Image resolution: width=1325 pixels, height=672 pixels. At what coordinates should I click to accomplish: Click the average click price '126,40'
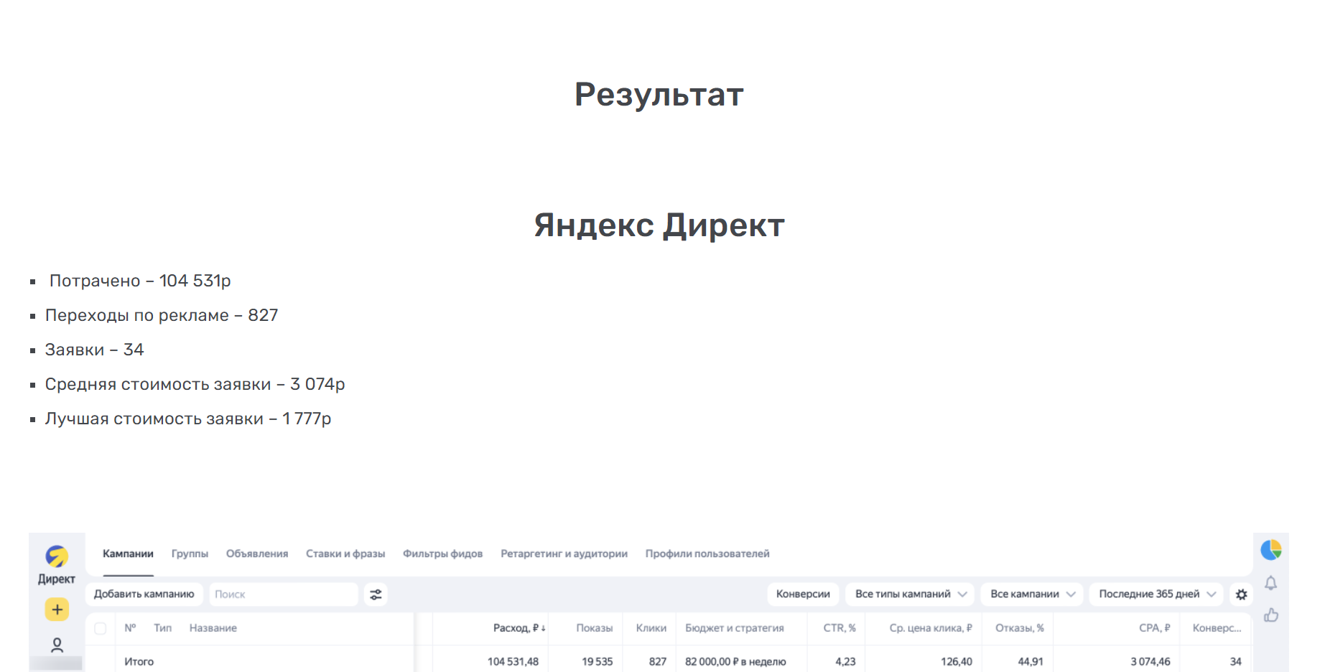[x=957, y=662]
